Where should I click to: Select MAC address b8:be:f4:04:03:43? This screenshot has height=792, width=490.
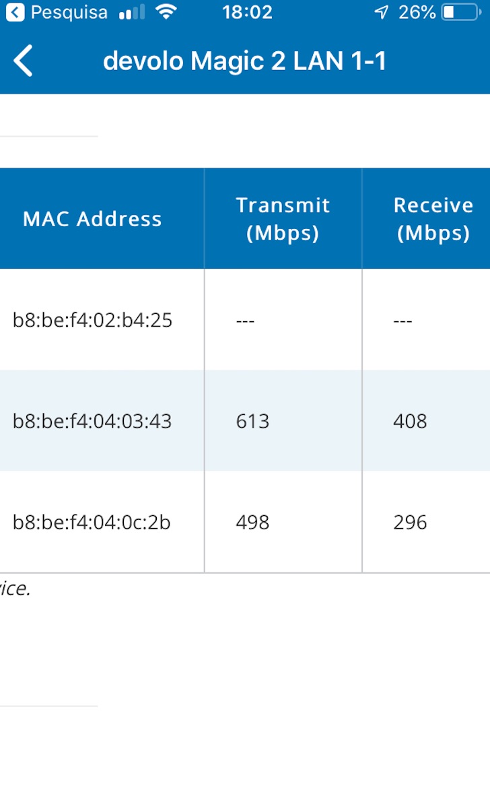click(x=92, y=421)
